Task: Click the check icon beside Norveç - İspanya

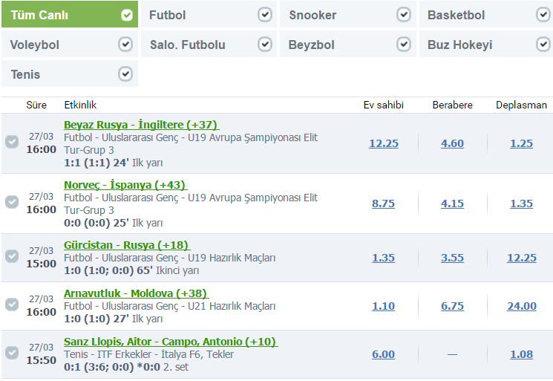Action: [12, 202]
